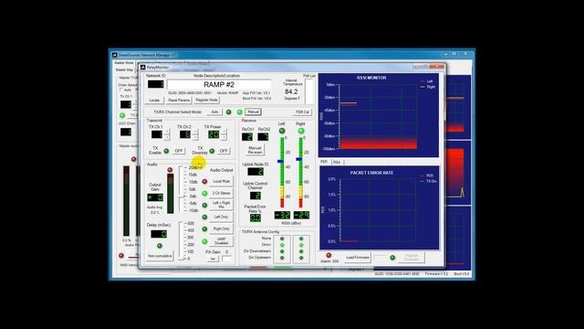Click the Auto mode green LED indicator
The height and width of the screenshot is (329, 584).
coord(229,111)
